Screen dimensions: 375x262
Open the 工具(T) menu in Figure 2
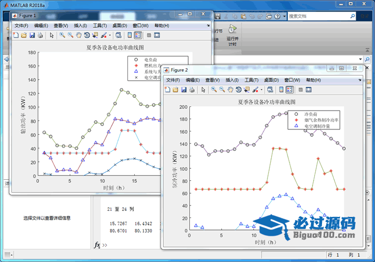pyautogui.click(x=252, y=80)
